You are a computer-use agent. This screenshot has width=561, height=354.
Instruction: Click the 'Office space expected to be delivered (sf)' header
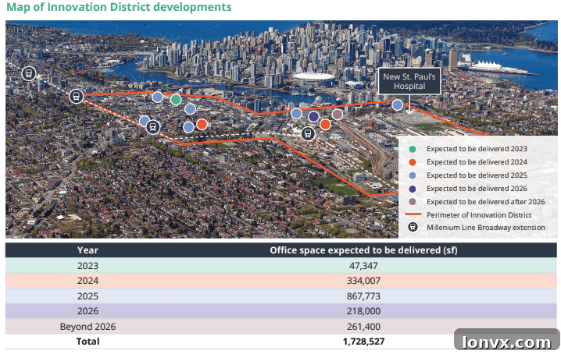tap(363, 250)
